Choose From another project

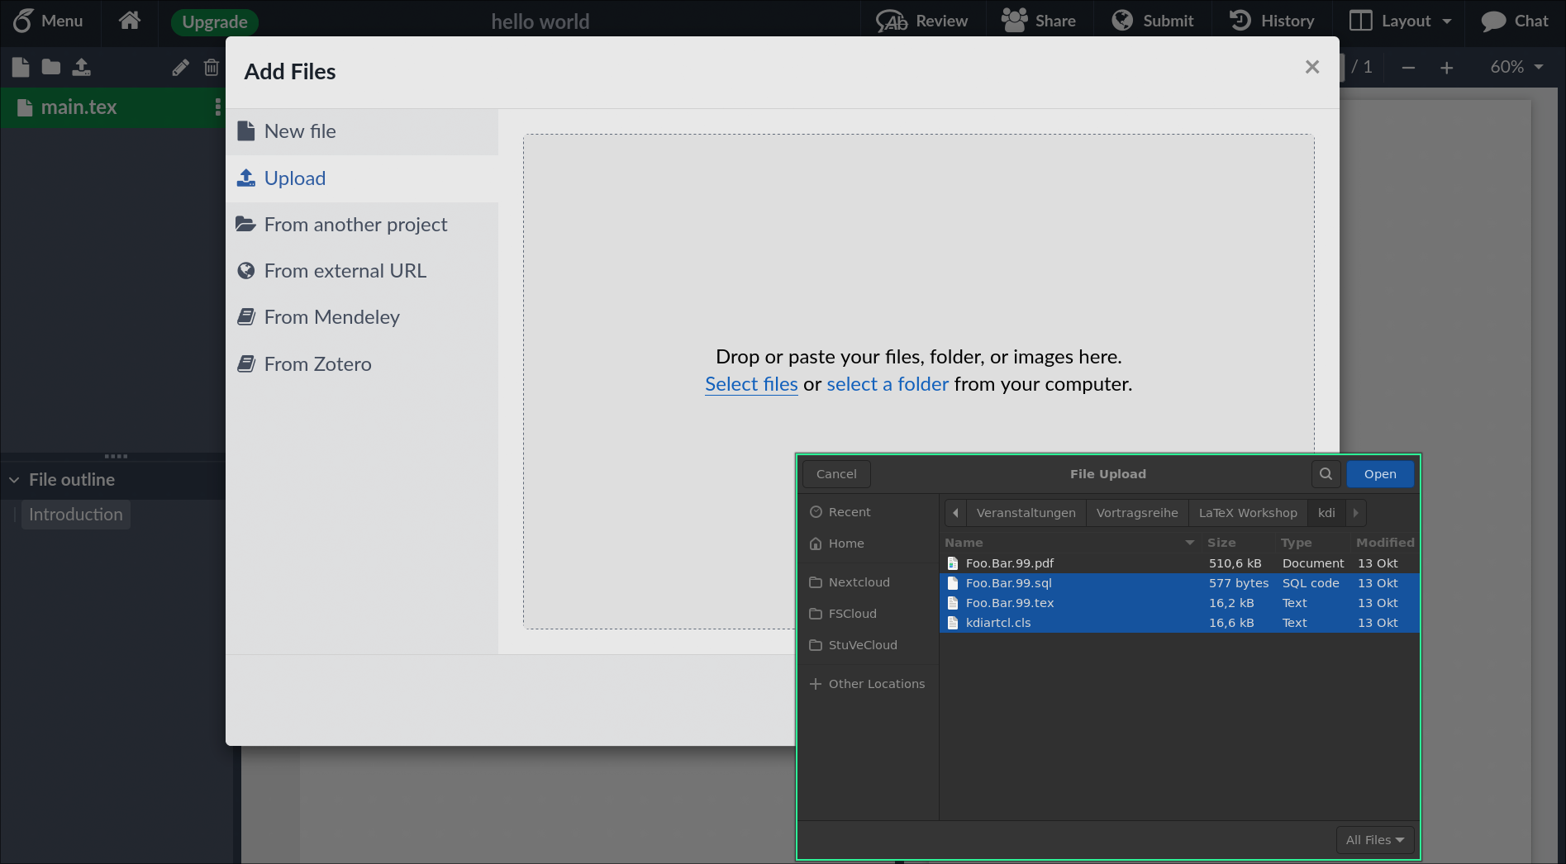tap(362, 225)
